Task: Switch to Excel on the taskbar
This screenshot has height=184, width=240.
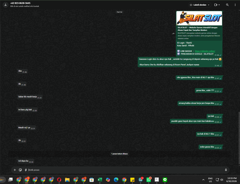Action: coord(100,180)
